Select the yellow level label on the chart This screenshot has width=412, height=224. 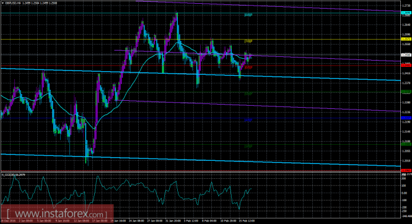pyautogui.click(x=248, y=41)
